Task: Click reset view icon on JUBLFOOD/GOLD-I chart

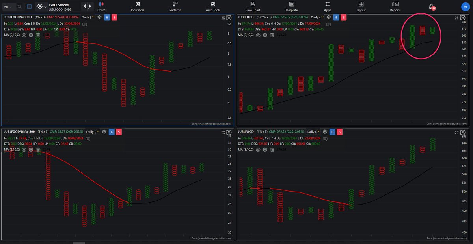Action: [x=229, y=18]
